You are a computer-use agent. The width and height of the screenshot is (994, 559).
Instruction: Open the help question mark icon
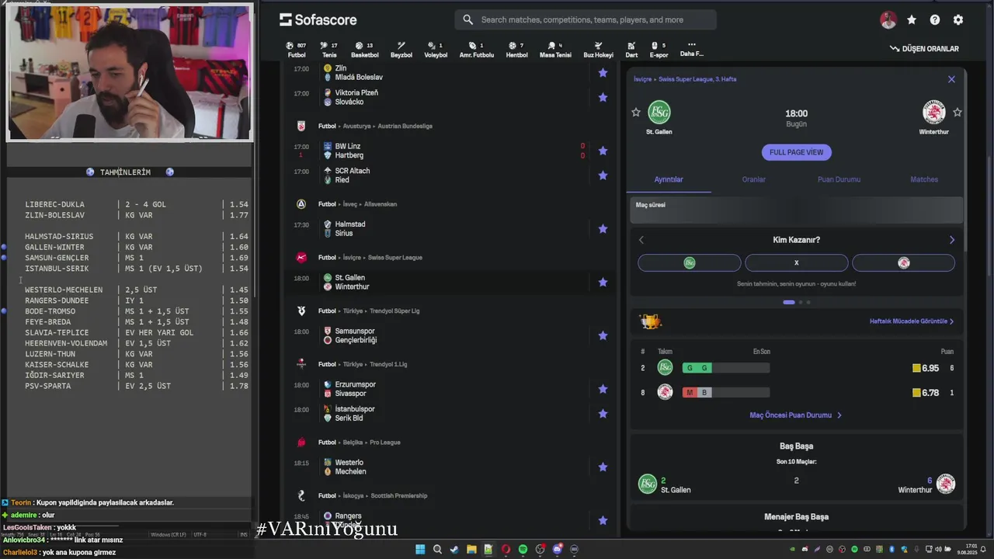coord(935,20)
